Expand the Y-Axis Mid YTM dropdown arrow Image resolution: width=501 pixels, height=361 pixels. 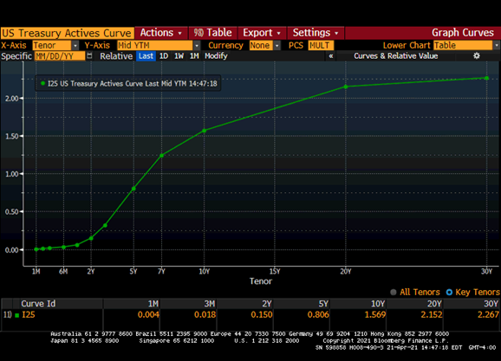point(197,45)
